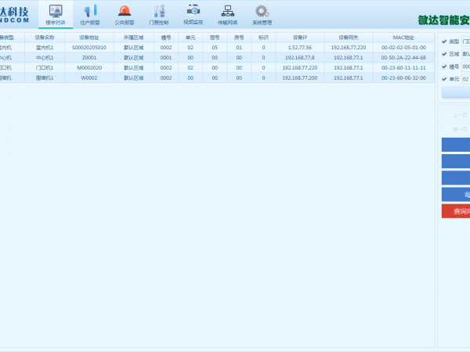Viewport: 470px width, 352px height.
Task: Open the 单元 unit dropdown showing 02
Action: pyautogui.click(x=465, y=79)
